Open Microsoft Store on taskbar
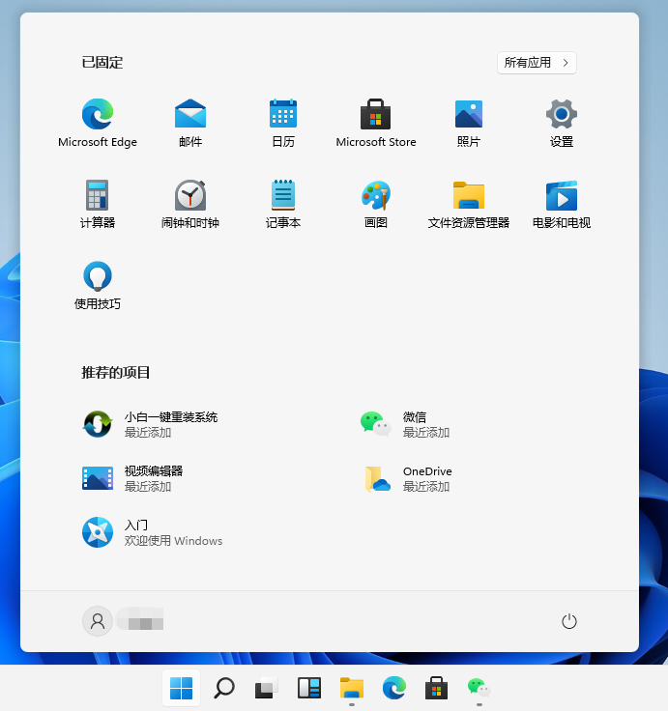 click(x=437, y=688)
